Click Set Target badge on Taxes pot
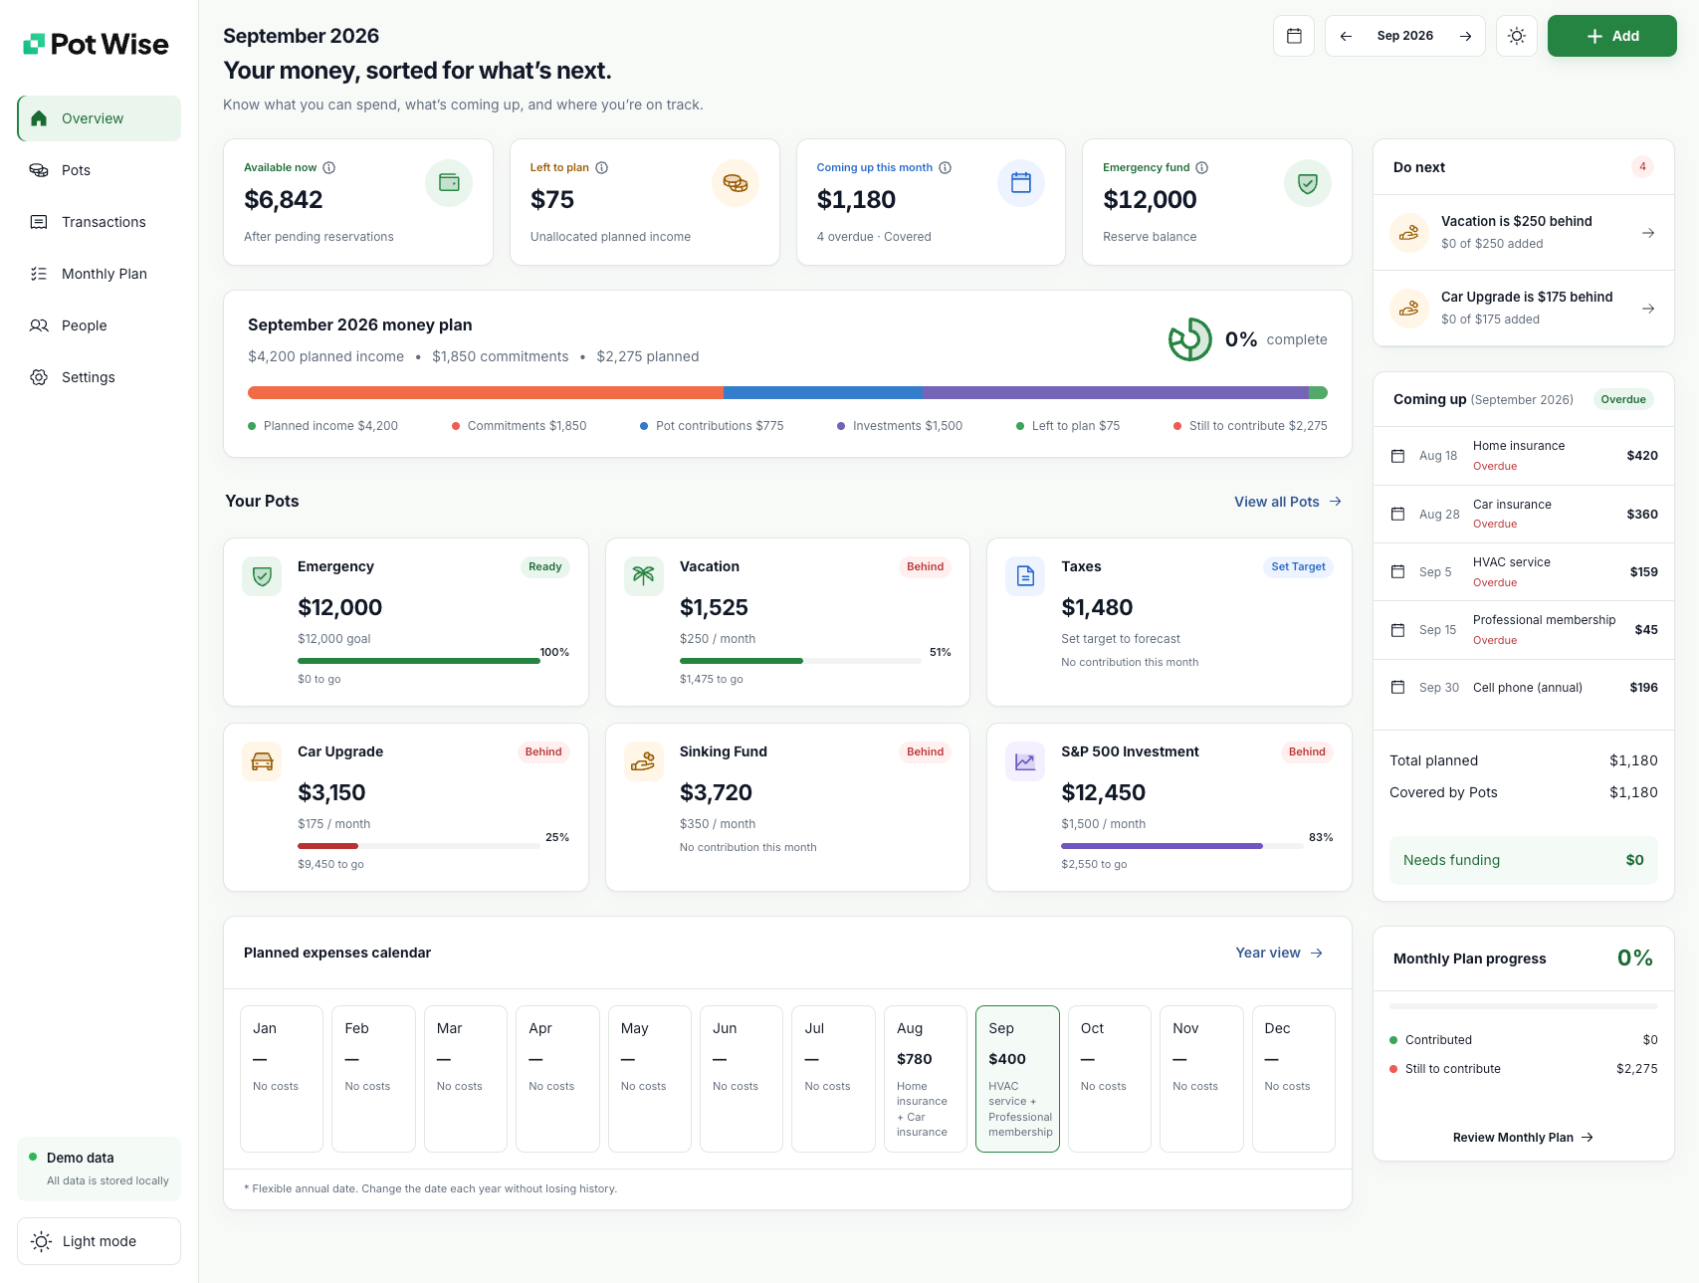1699x1283 pixels. point(1298,567)
